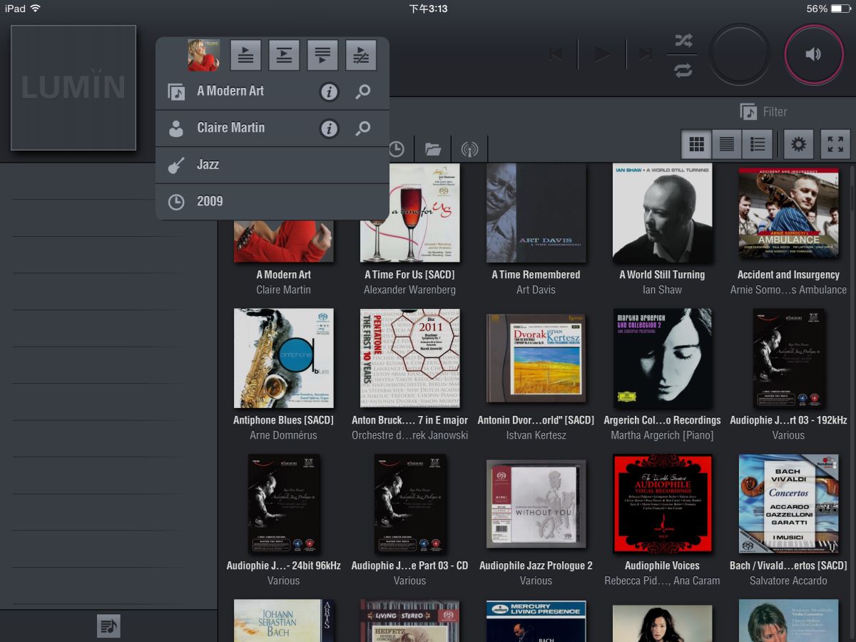The width and height of the screenshot is (856, 642).
Task: Open the A Time Remembered album cover
Action: pos(536,213)
